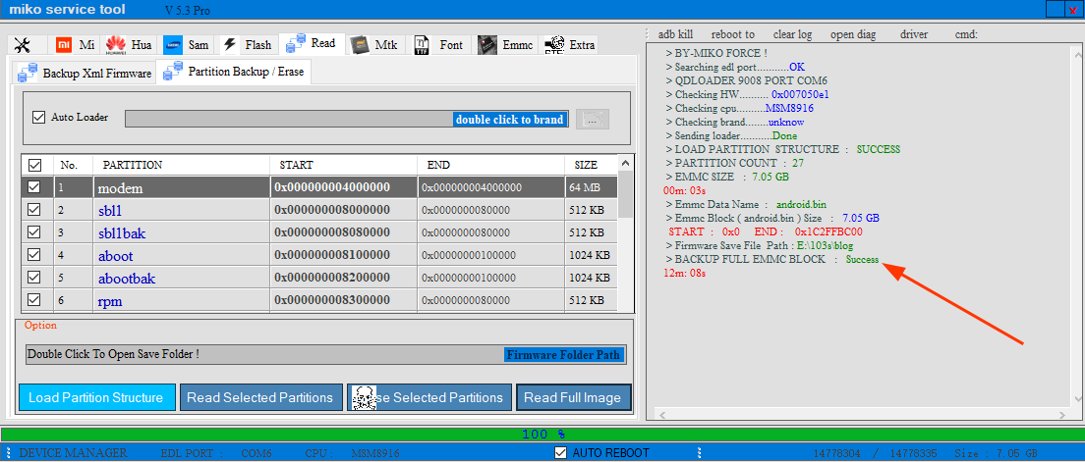Viewport: 1085px width, 462px height.
Task: Open the wrench and screwdriver tools tab
Action: click(23, 45)
